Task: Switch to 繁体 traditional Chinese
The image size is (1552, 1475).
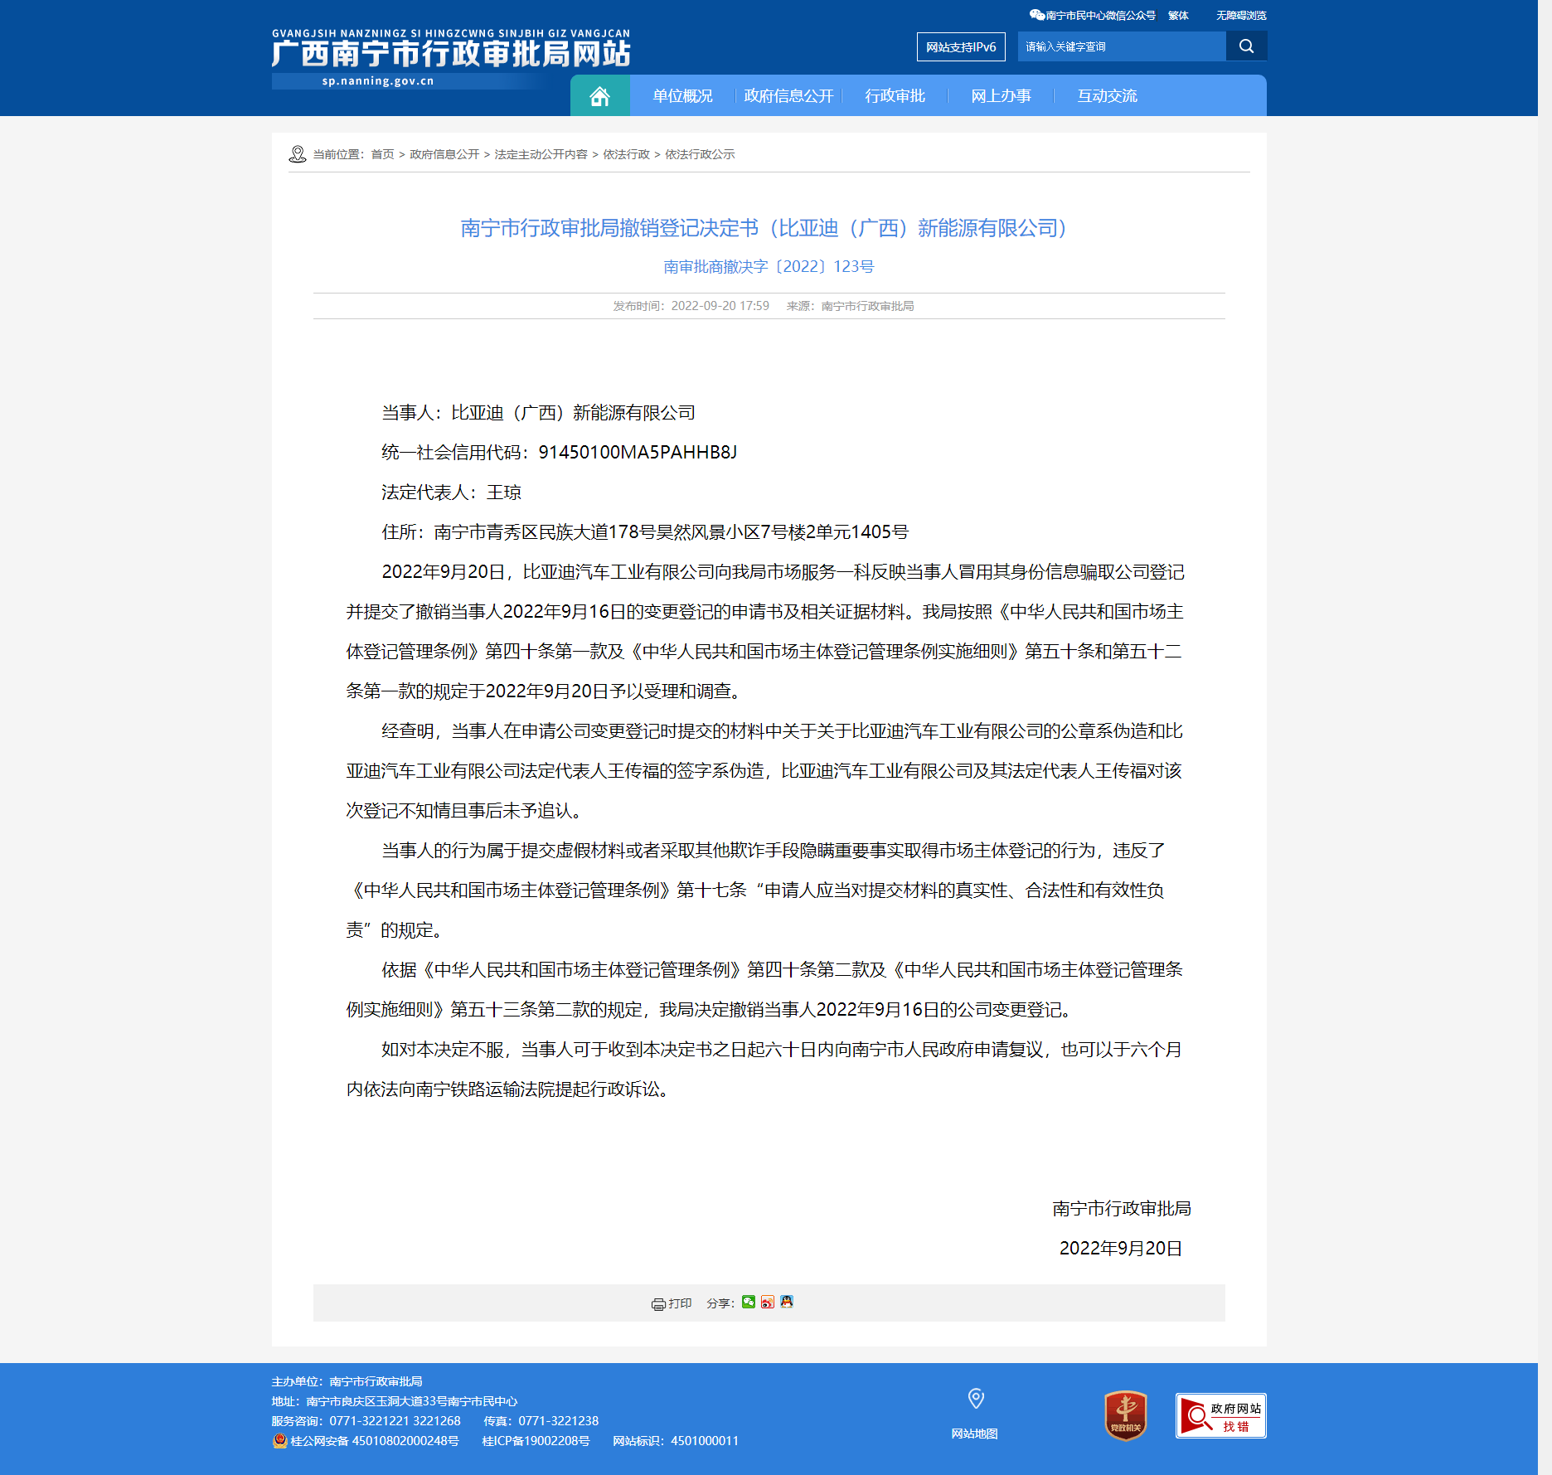Action: point(1178,15)
